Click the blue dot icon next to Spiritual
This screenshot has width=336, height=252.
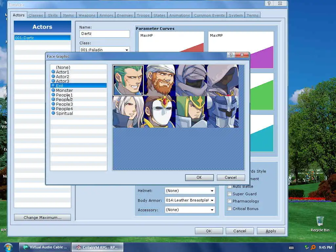53,113
